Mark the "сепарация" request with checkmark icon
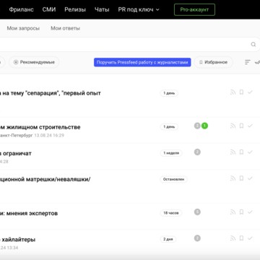 click(250, 92)
